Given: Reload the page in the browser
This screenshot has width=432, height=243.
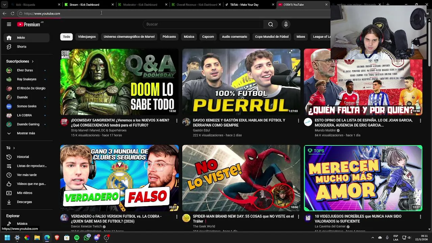Looking at the screenshot, I should pyautogui.click(x=12, y=13).
